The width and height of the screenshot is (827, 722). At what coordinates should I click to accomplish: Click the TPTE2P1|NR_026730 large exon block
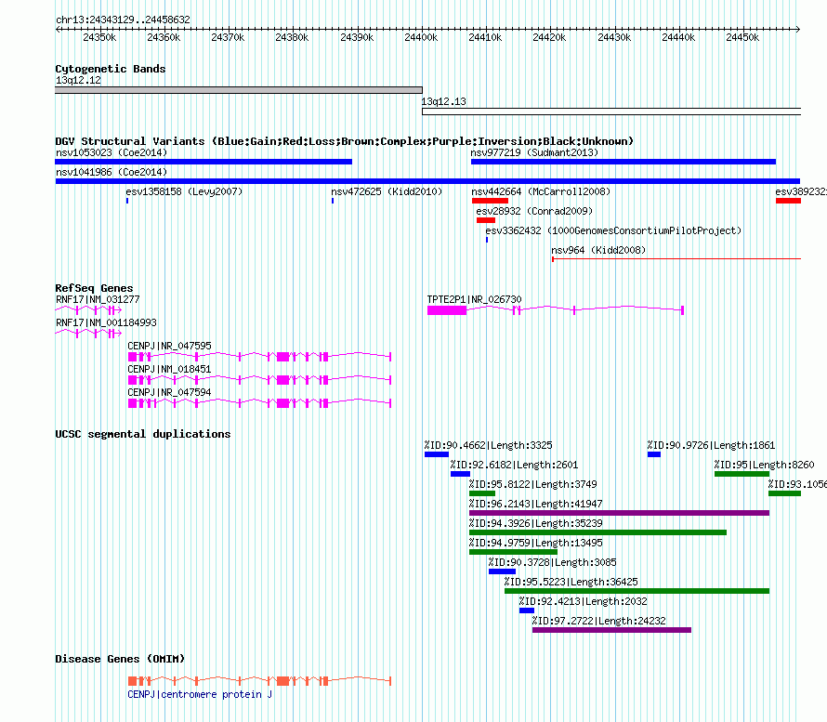[447, 310]
